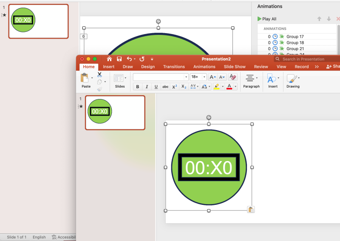The image size is (340, 241).
Task: Click the Paragraph alignment icon
Action: pyautogui.click(x=250, y=78)
